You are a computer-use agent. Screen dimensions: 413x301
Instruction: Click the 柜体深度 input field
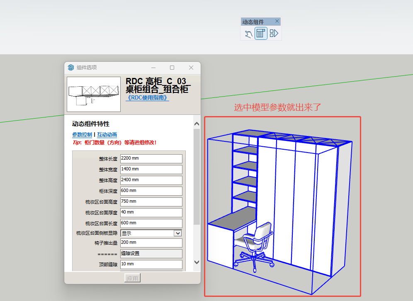click(x=151, y=191)
